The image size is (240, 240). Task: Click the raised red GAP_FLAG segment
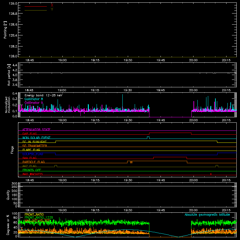pyautogui.click(x=170, y=133)
